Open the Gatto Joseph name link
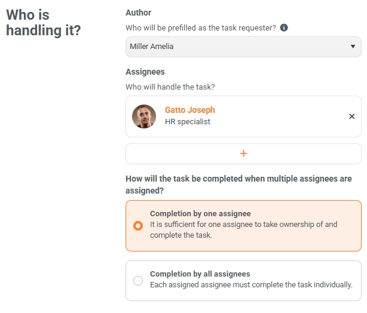This screenshot has height=313, width=367. 190,110
